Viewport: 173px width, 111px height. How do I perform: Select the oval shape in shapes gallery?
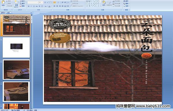coord(98,1)
